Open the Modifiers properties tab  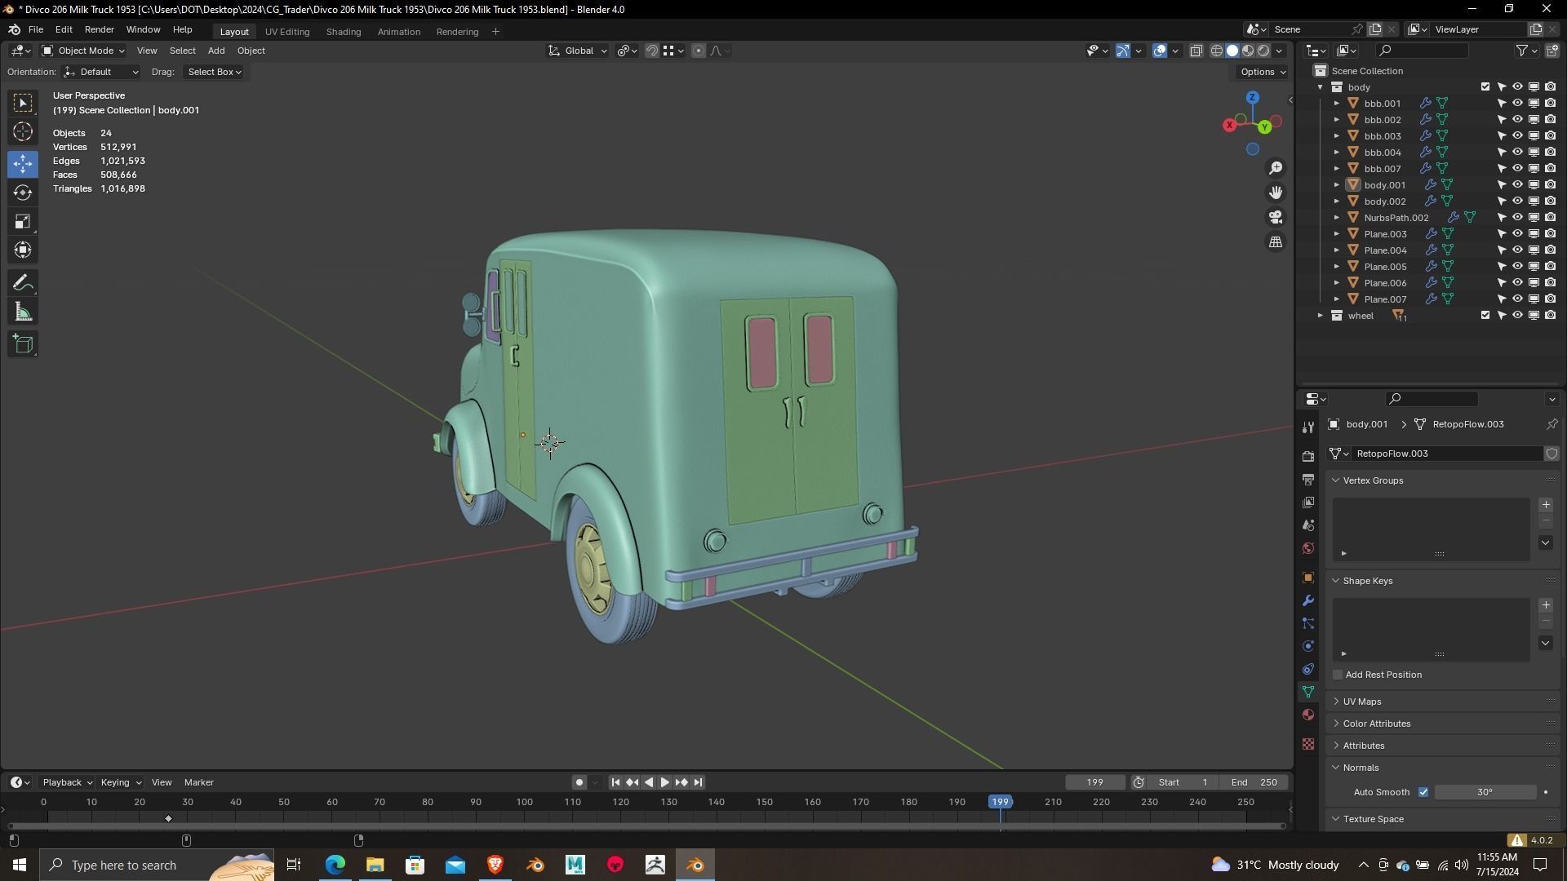1308,600
